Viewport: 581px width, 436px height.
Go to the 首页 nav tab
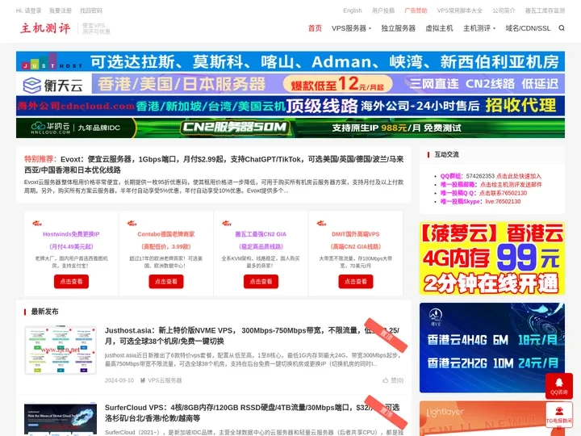click(315, 28)
